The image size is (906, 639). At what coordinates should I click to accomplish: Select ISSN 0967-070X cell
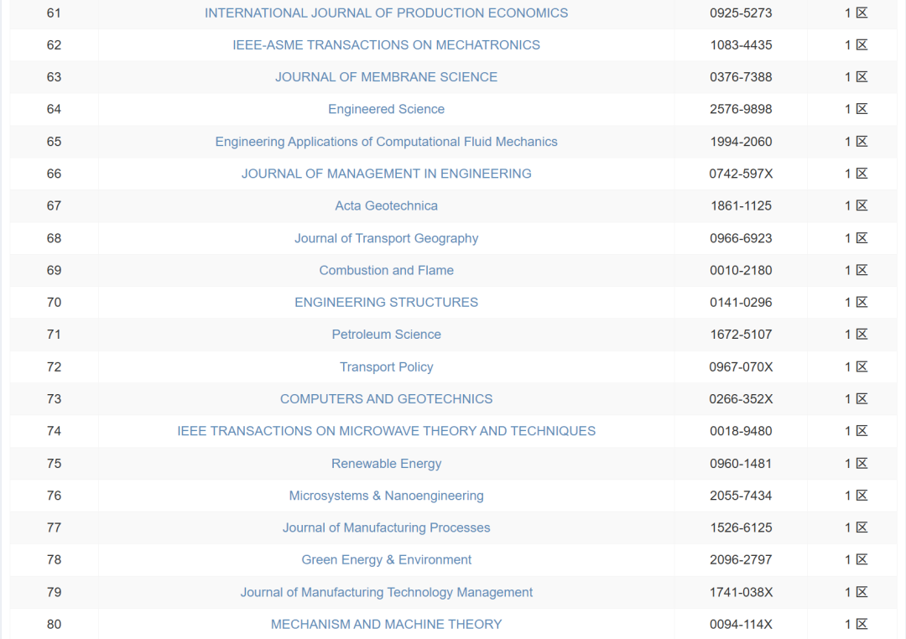[741, 366]
